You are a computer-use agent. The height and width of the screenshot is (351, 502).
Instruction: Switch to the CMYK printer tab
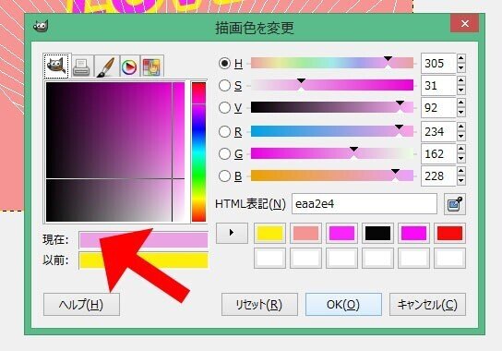click(x=82, y=67)
